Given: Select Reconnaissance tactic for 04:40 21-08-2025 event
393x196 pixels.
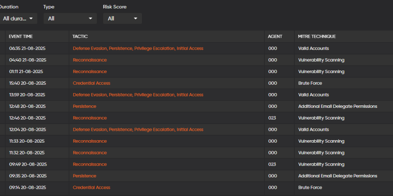Looking at the screenshot, I should pos(89,60).
